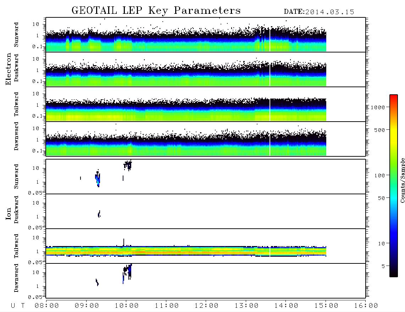Click the 5 colorbar tick label
Viewport: 405px width, 312px height.
pyautogui.click(x=383, y=266)
